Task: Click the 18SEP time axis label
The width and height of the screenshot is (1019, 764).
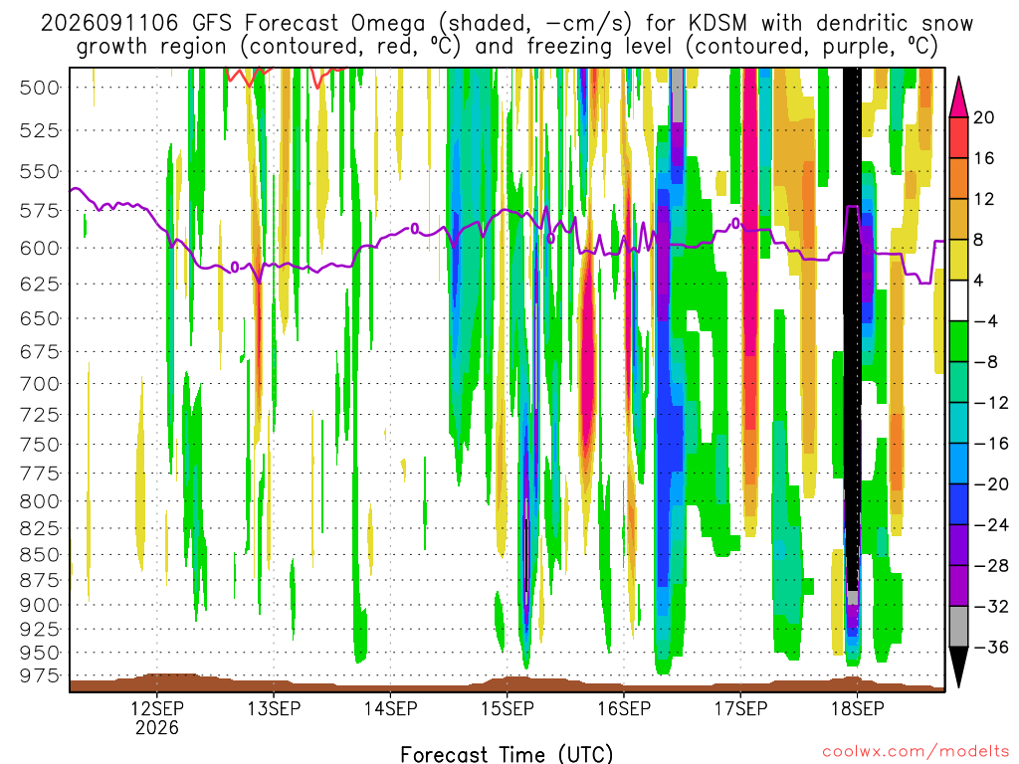Action: pyautogui.click(x=857, y=708)
